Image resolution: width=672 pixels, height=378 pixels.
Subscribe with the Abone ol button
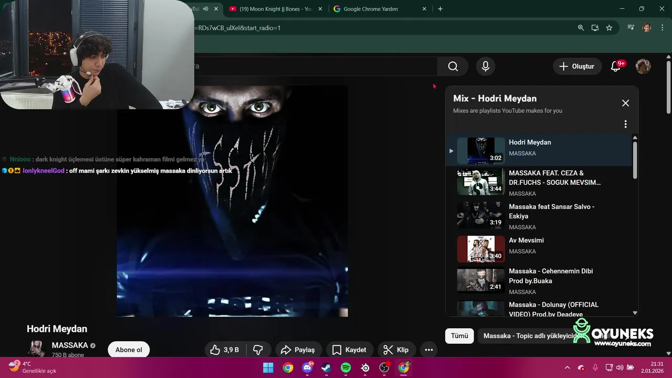pos(129,350)
